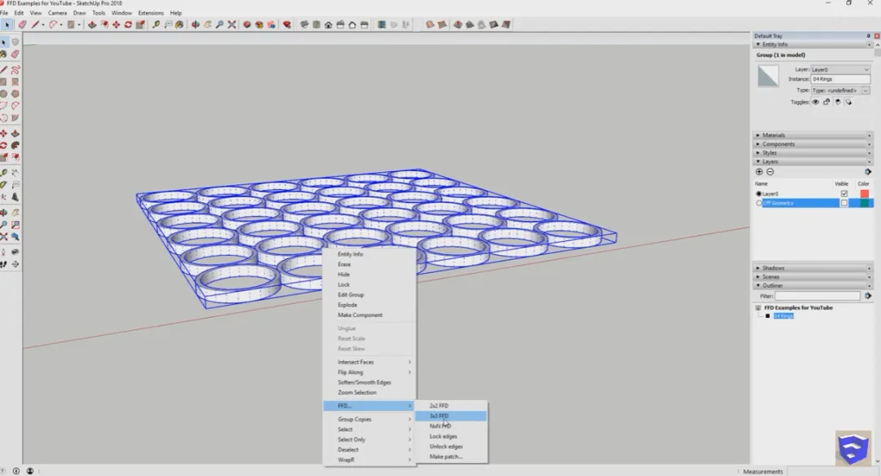881x476 pixels.
Task: Select the Freehand tool in left toolbar
Action: click(x=15, y=69)
